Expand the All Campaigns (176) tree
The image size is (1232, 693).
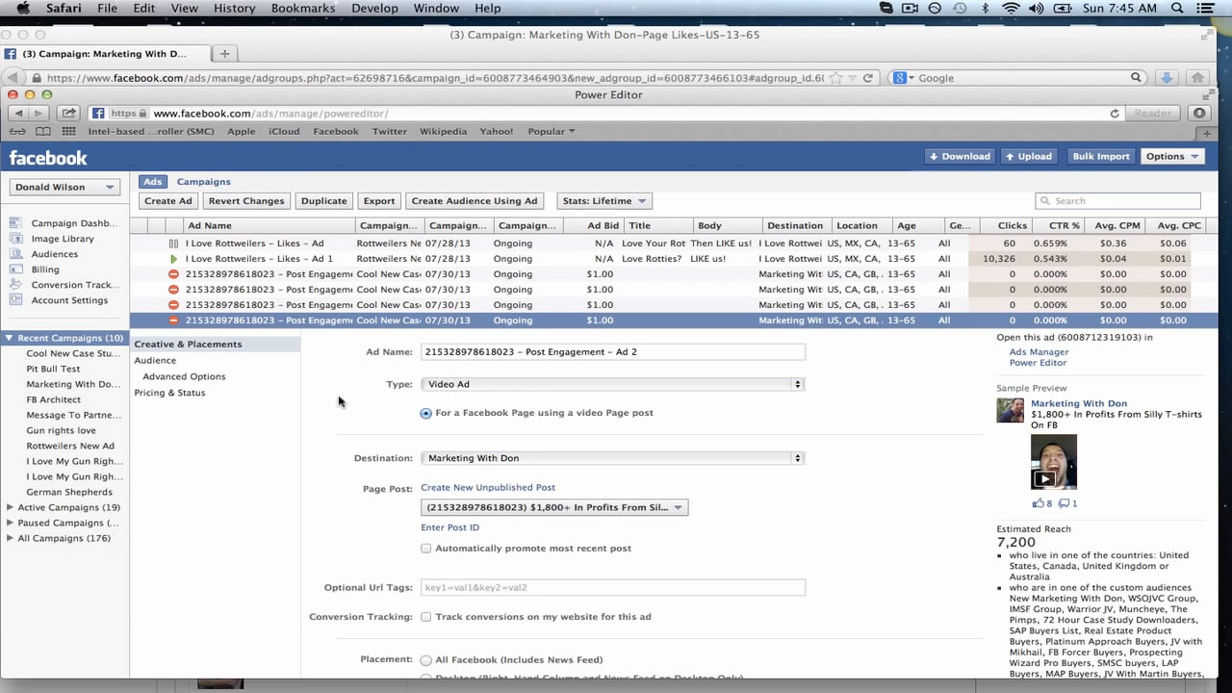click(x=10, y=538)
